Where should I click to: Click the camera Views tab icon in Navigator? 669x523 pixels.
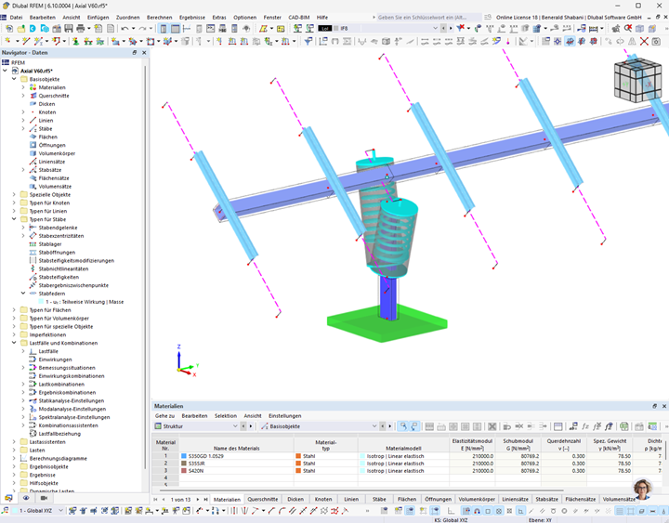pyautogui.click(x=44, y=498)
